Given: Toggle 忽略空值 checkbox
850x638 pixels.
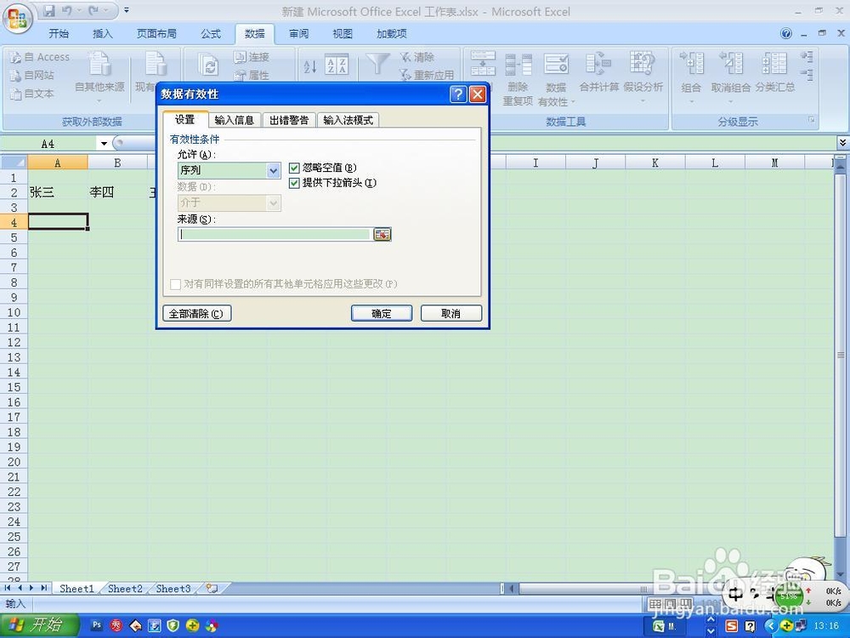Looking at the screenshot, I should tap(294, 168).
